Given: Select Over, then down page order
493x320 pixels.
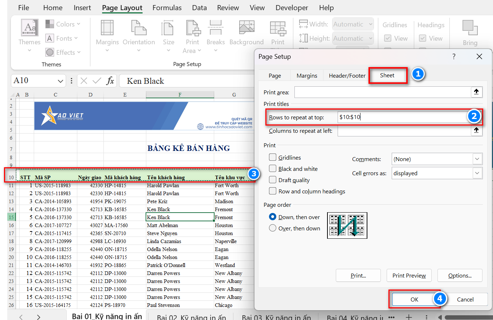Looking at the screenshot, I should click(273, 228).
